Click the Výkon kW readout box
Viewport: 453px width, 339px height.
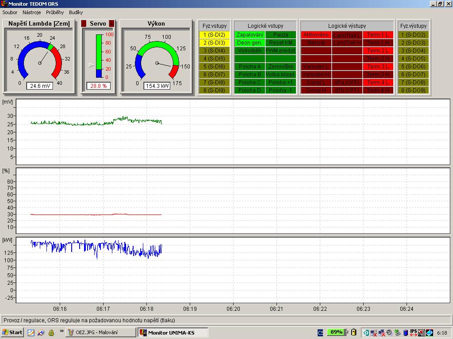point(157,86)
